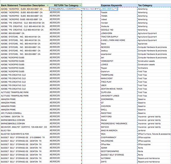Image resolution: width=171 pixels, height=164 pixels.
Task: Select the pcpartpicker keyword cell
Action: [x=119, y=54]
